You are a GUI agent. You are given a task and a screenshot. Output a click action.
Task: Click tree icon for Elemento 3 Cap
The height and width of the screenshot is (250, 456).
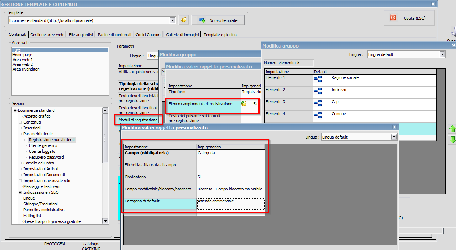[x=318, y=103]
